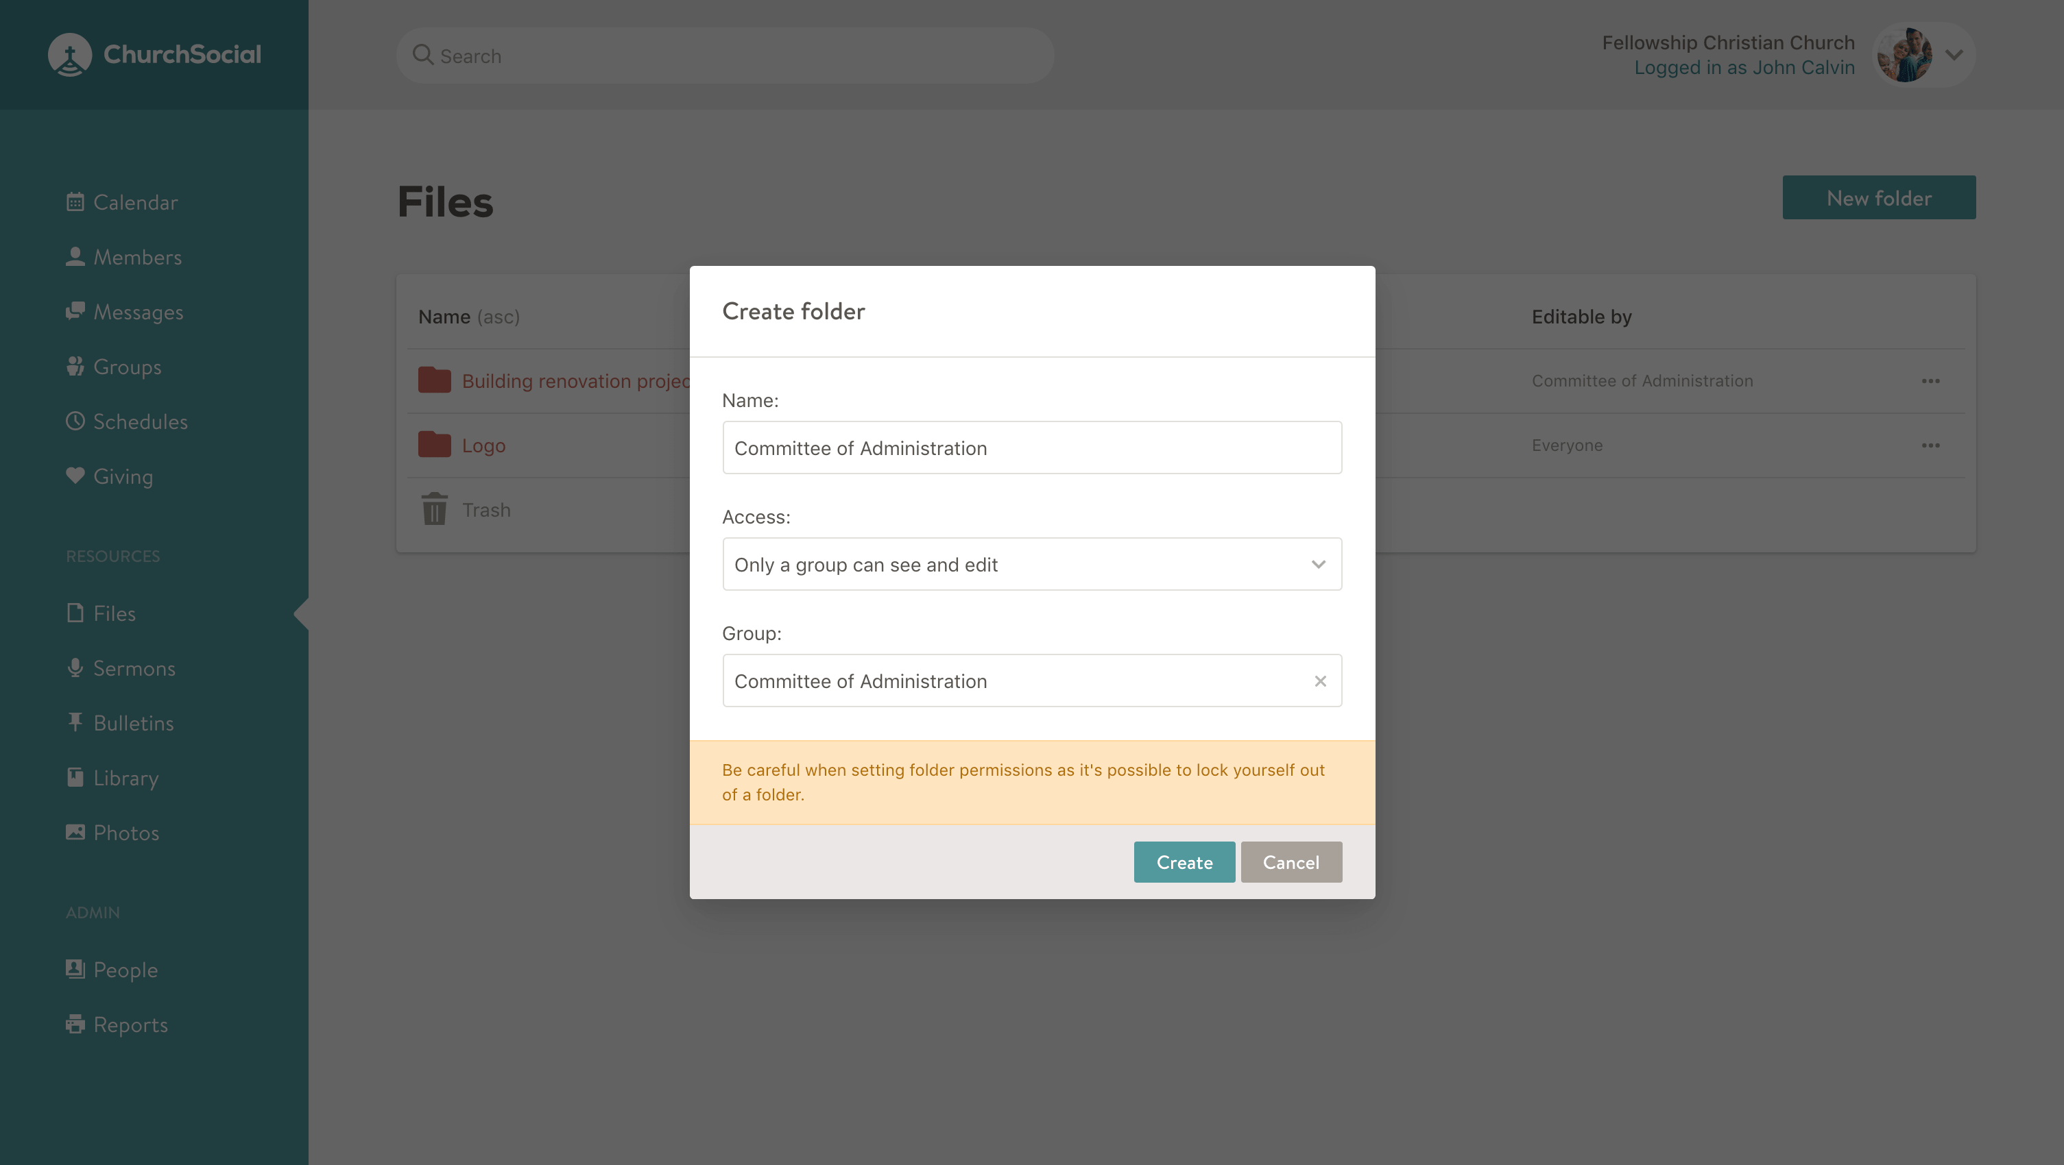This screenshot has height=1165, width=2064.
Task: Click the search magnifier icon
Action: (x=422, y=54)
